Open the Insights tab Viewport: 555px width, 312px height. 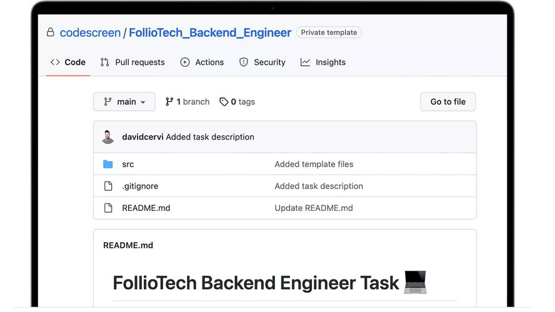pyautogui.click(x=323, y=62)
